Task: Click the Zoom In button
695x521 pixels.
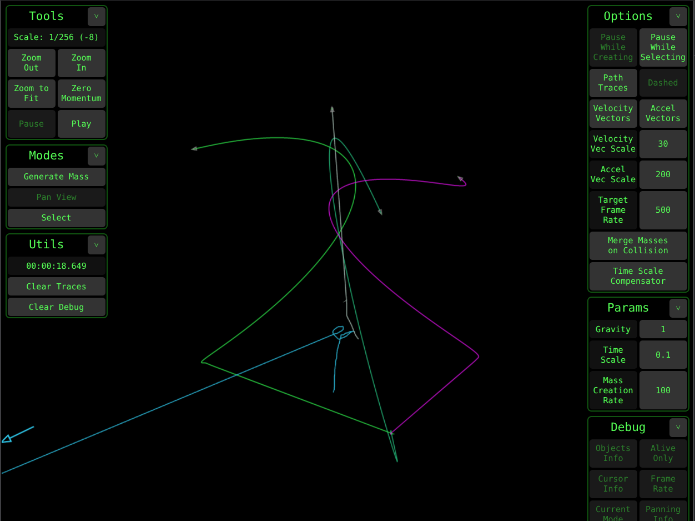Action: coord(82,63)
